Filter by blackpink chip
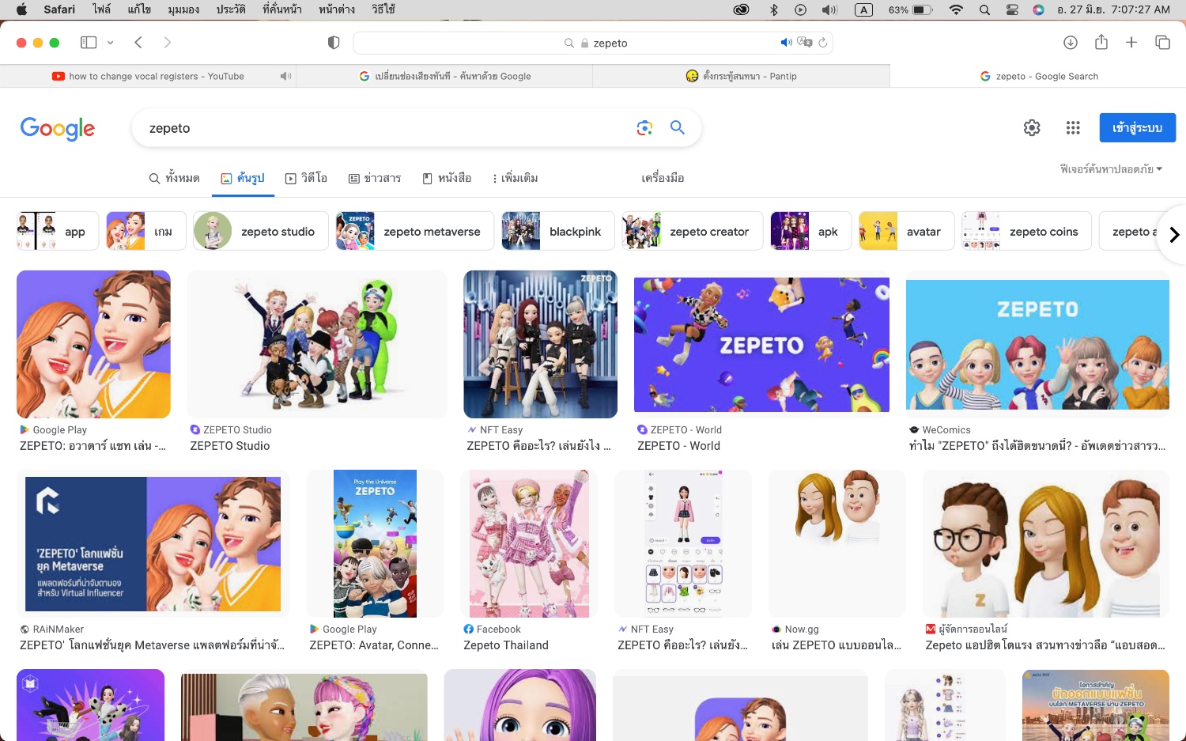This screenshot has height=741, width=1186. coord(558,231)
